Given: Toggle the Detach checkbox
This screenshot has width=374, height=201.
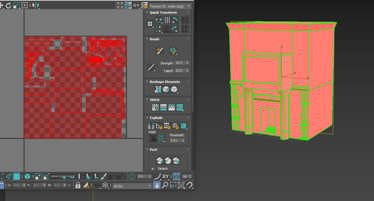Looking at the screenshot, I should pos(153,169).
